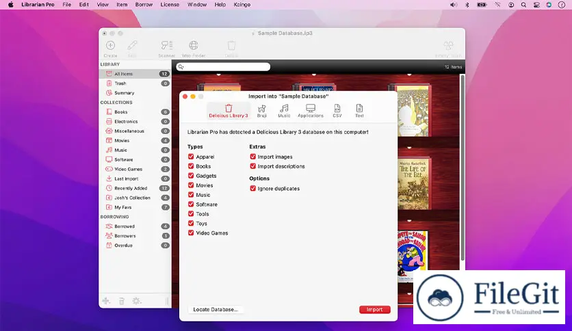This screenshot has height=331, width=572.
Task: Uncheck the Apparel type checkbox
Action: coord(191,157)
